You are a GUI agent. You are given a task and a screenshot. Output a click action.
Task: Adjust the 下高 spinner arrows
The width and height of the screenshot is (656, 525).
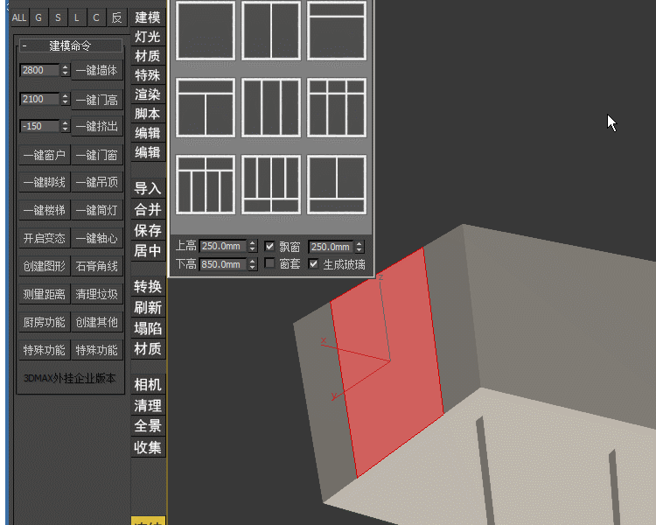[252, 264]
